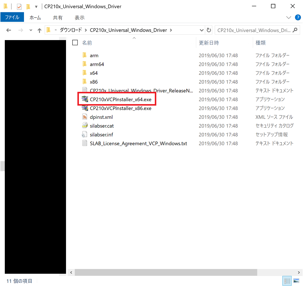Open the ファイル menu tab

click(12, 18)
